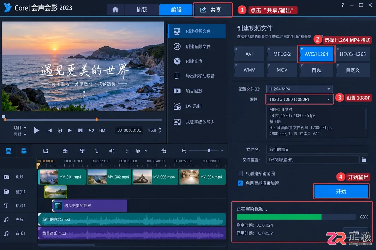This screenshot has width=376, height=250.
Task: Click the 文件位置 path field
Action: coord(312,160)
